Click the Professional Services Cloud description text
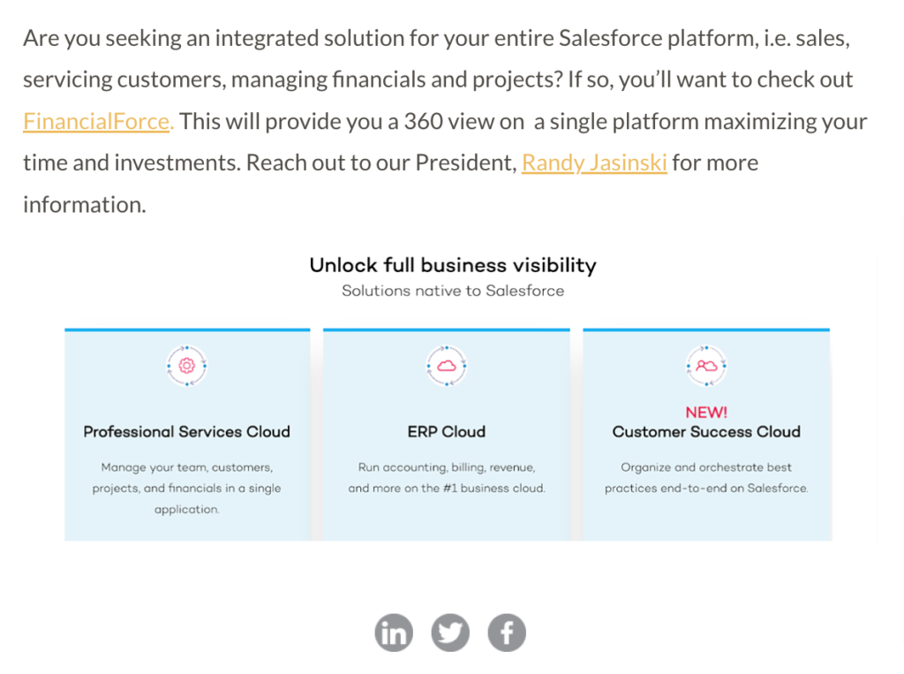Screen dimensions: 904x674 pos(187,488)
